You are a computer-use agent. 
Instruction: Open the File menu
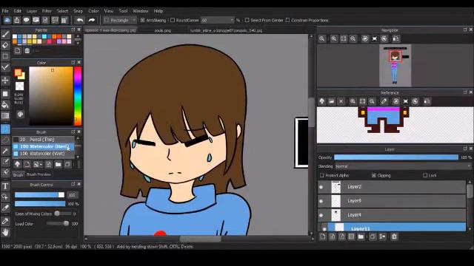click(x=5, y=11)
